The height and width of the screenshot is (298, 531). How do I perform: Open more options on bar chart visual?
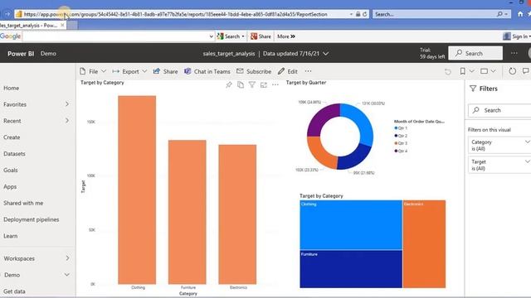(x=275, y=84)
